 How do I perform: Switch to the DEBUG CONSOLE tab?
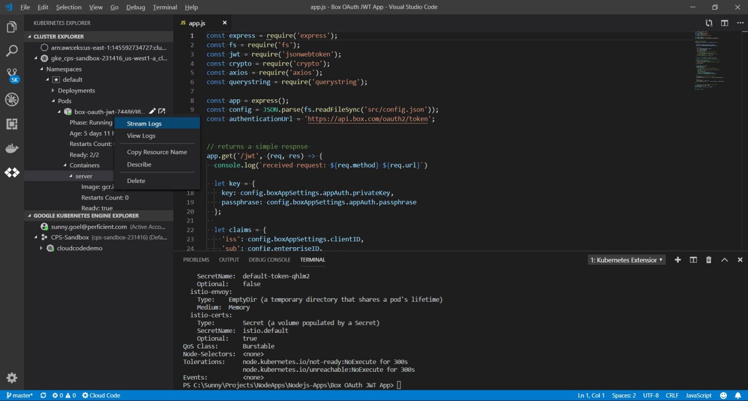click(270, 259)
